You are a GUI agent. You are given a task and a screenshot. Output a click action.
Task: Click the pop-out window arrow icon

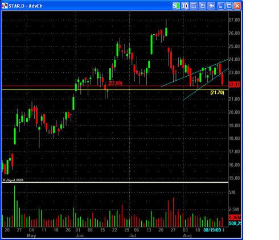click(202, 6)
